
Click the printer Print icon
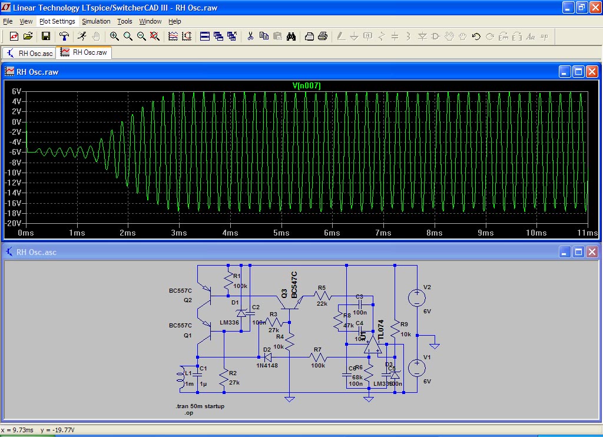click(x=323, y=37)
